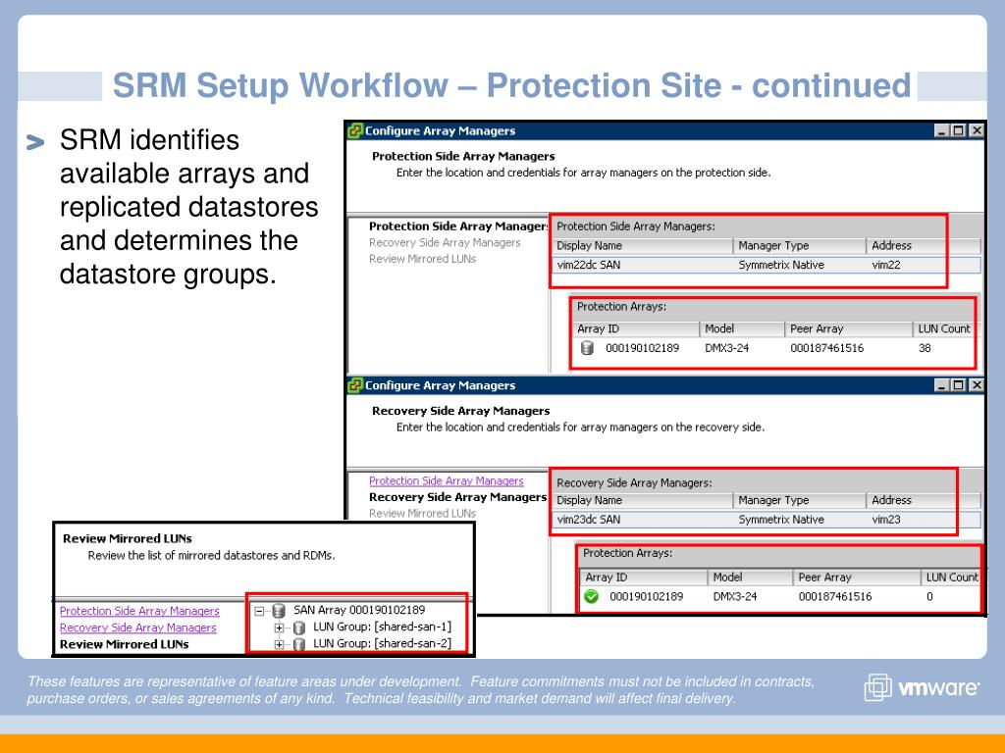This screenshot has height=753, width=1005.
Task: Click the vim23 address cell
Action: (x=886, y=520)
